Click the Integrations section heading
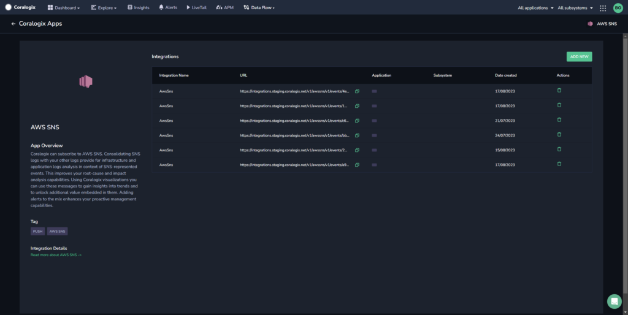This screenshot has height=315, width=628. coord(165,56)
